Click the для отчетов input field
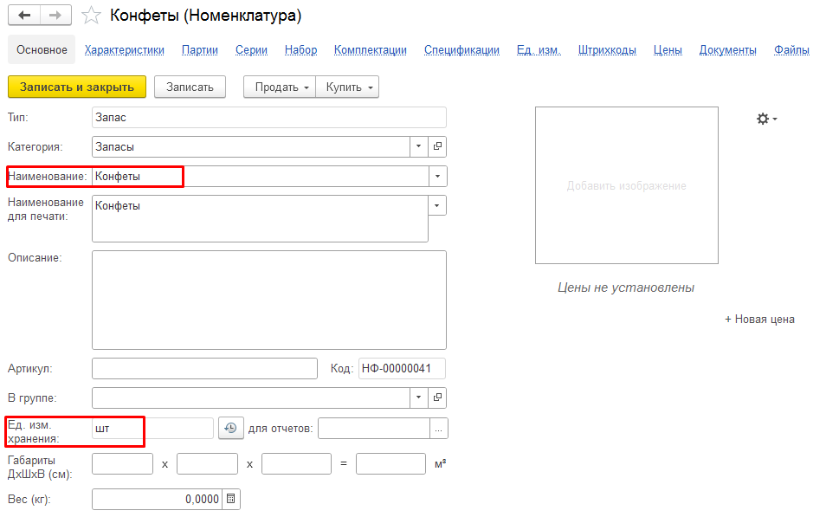 [x=374, y=428]
